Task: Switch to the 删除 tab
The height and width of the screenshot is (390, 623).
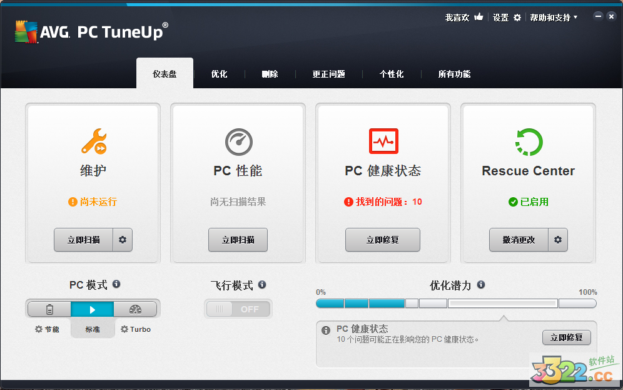Action: tap(270, 74)
